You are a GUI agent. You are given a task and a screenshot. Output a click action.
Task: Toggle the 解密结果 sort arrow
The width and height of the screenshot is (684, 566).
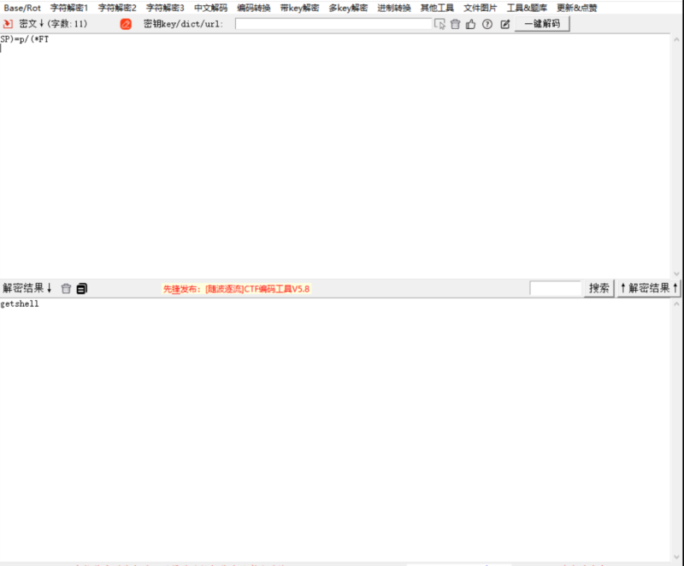[49, 288]
